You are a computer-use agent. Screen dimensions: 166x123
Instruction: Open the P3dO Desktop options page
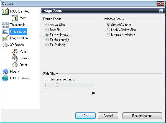point(20,11)
